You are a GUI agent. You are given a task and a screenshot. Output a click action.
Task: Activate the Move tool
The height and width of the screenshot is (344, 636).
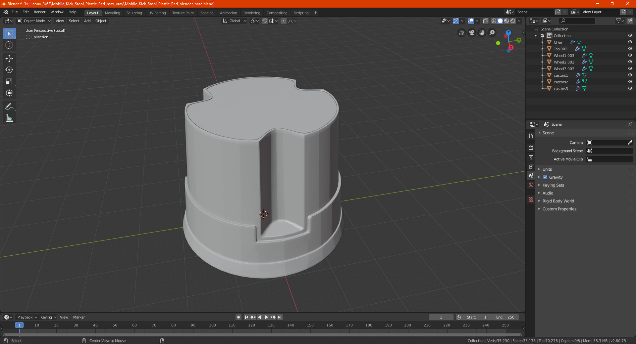click(x=9, y=59)
